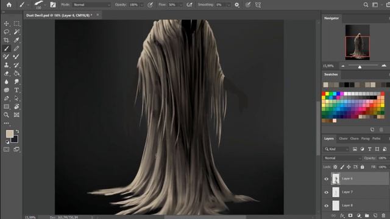This screenshot has height=219, width=390.
Task: Reset default foreground and background colors
Action: pos(7,142)
